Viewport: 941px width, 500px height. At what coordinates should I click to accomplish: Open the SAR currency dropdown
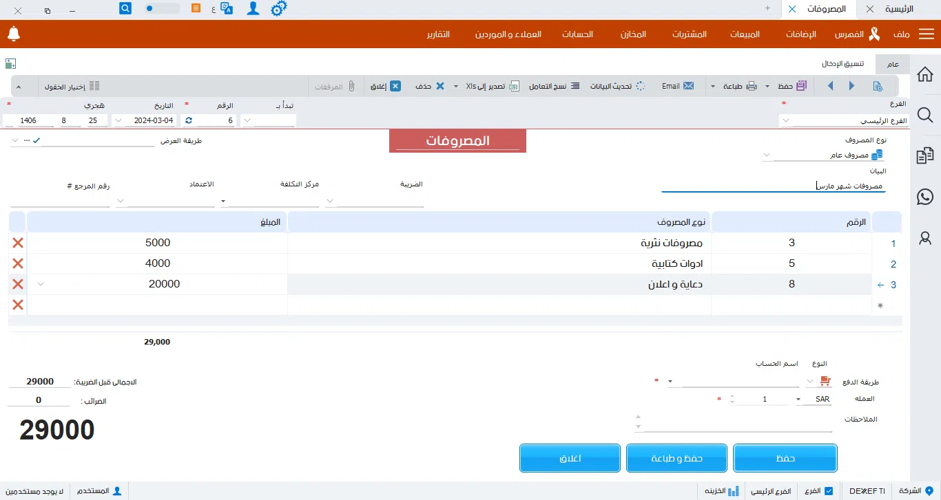point(798,399)
